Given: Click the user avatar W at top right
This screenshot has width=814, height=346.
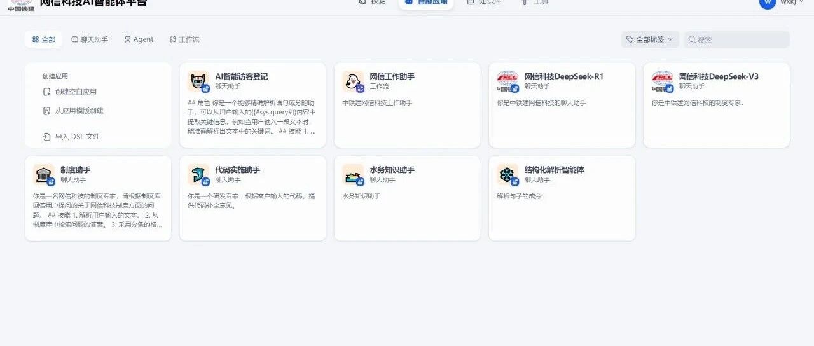Looking at the screenshot, I should point(768,3).
